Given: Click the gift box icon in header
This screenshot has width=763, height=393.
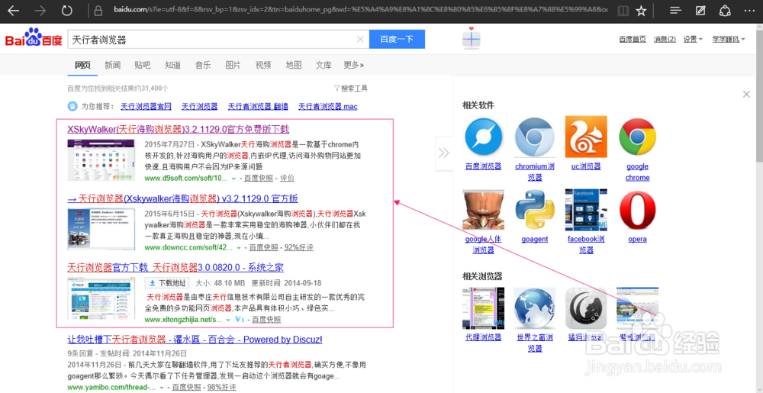Looking at the screenshot, I should 472,37.
